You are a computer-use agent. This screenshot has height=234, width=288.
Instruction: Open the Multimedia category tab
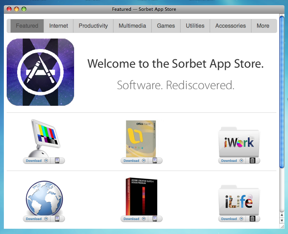(132, 26)
